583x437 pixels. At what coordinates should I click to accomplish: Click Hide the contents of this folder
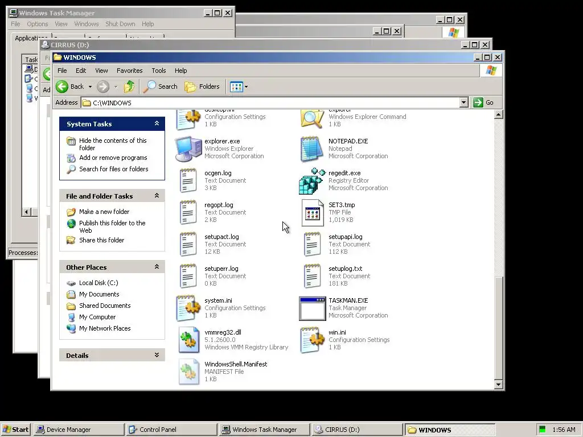coord(106,144)
